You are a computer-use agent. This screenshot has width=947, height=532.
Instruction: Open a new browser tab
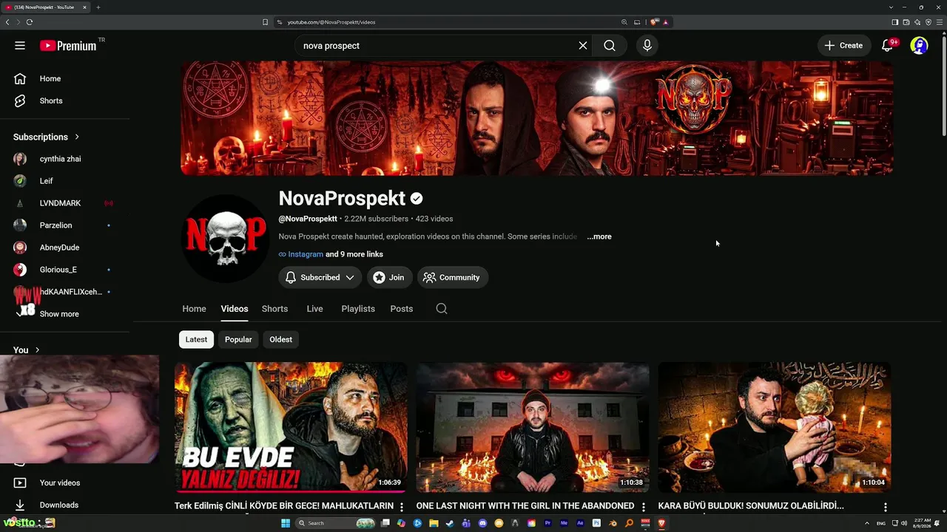coord(98,7)
